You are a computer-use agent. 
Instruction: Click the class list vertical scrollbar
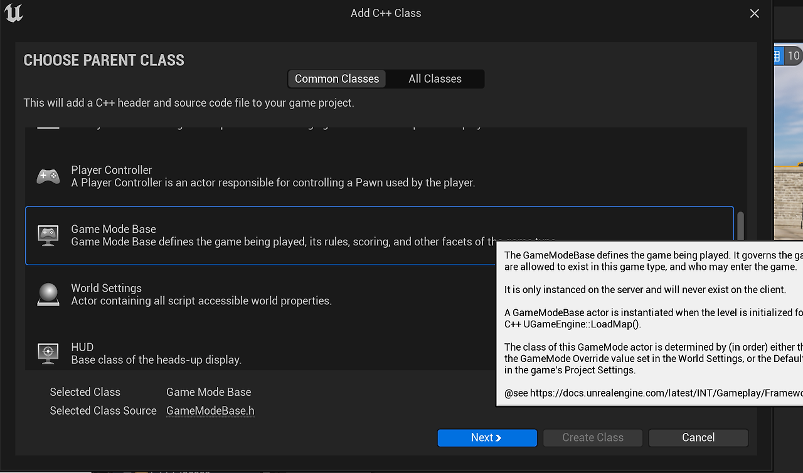click(x=741, y=227)
